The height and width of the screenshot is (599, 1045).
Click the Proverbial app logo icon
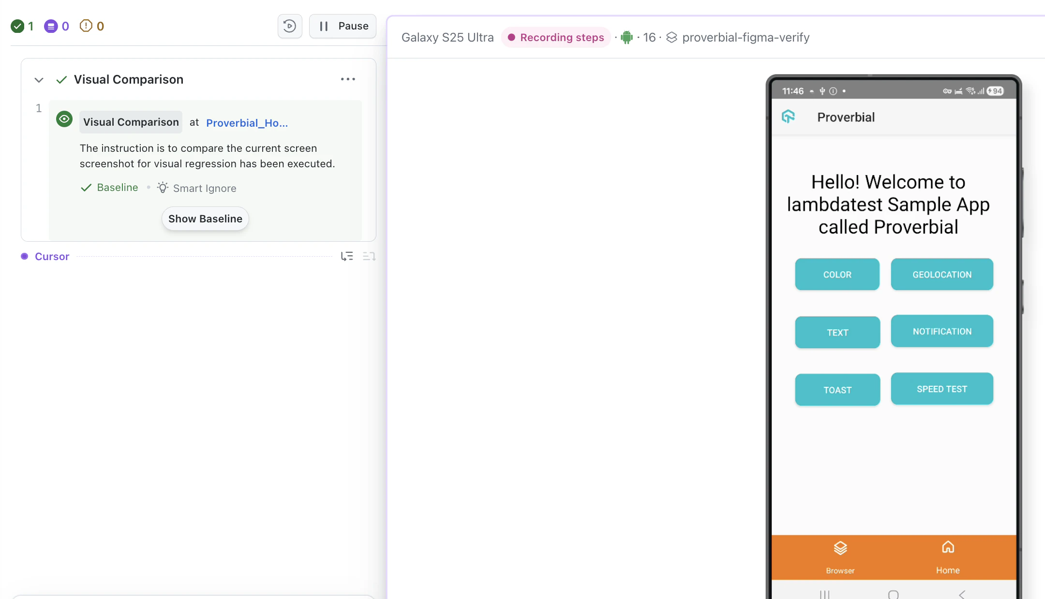788,117
